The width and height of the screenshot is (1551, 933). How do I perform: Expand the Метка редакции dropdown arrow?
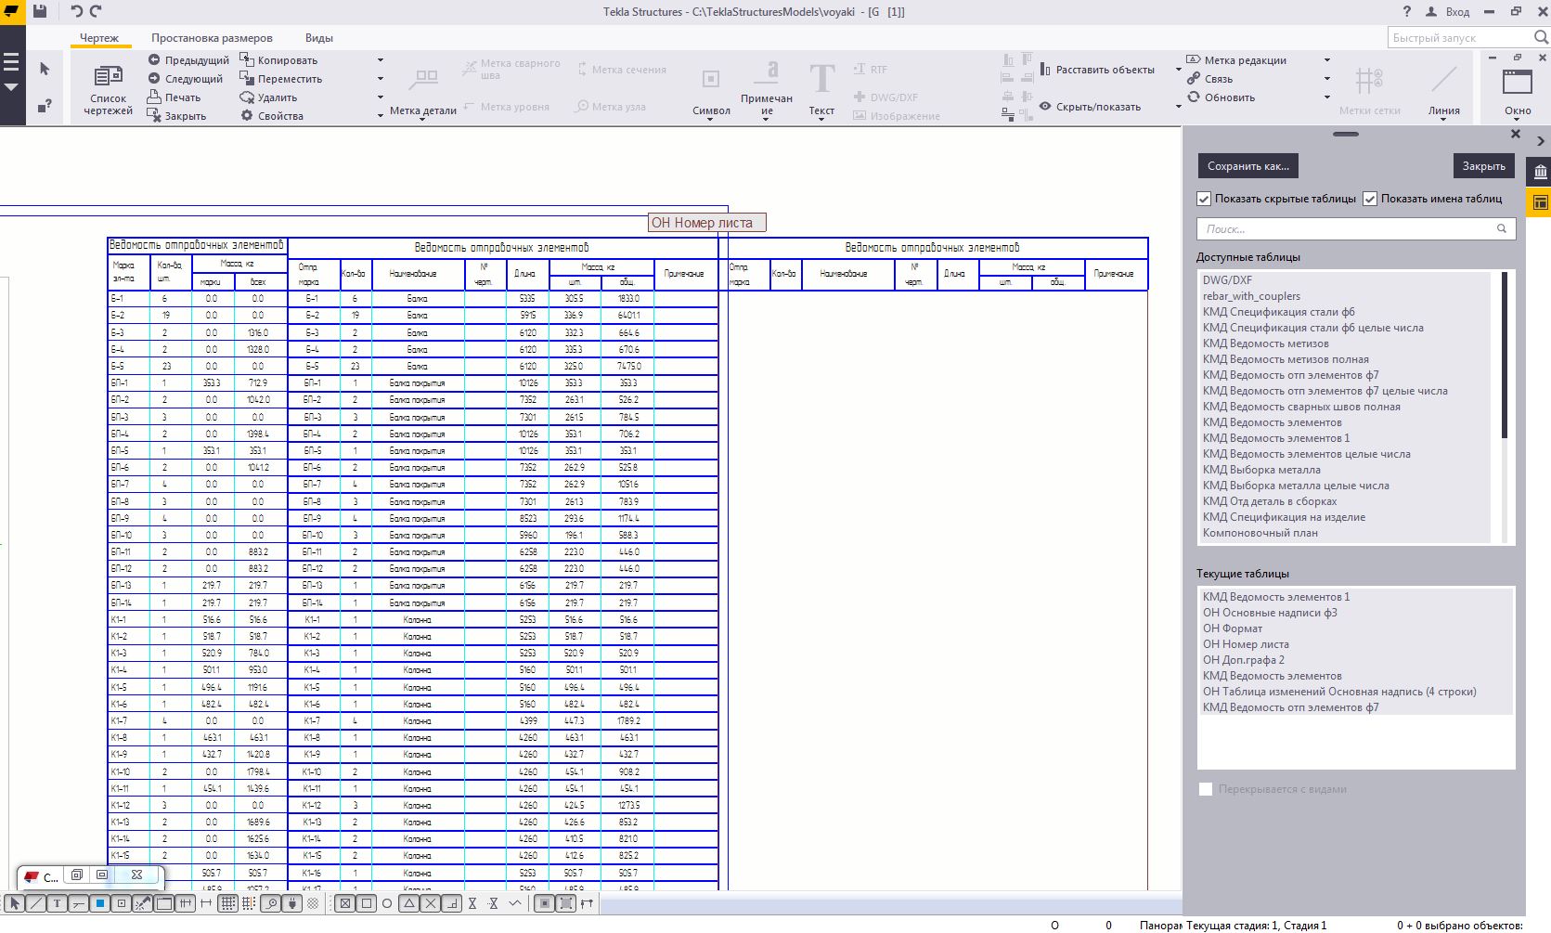tap(1326, 60)
